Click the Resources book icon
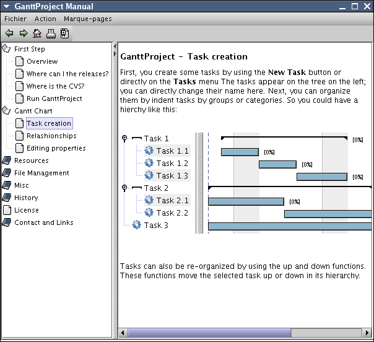Image resolution: width=374 pixels, height=342 pixels. pos(7,160)
